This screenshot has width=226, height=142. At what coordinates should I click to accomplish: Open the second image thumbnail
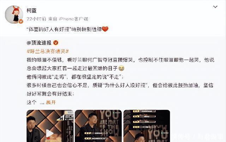click(x=98, y=126)
